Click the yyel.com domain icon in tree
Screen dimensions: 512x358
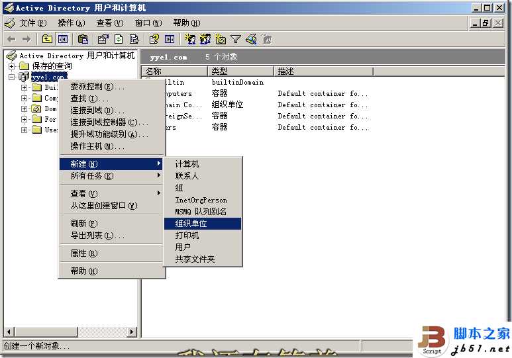click(x=24, y=77)
